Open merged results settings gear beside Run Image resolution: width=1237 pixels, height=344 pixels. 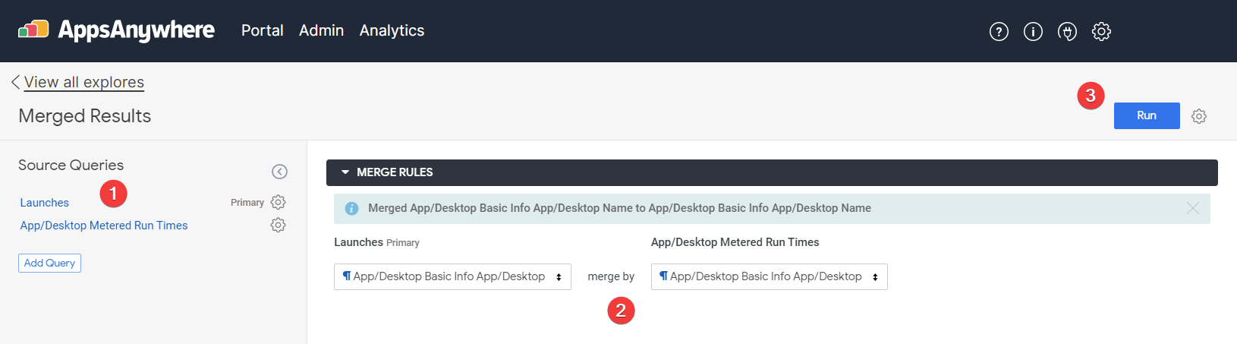(1199, 116)
